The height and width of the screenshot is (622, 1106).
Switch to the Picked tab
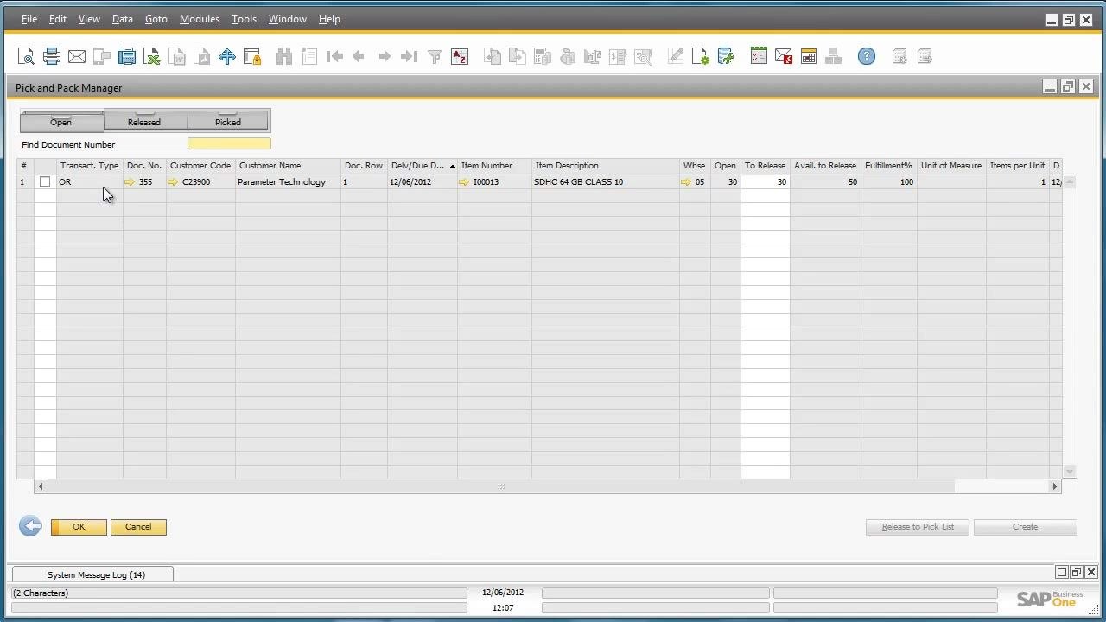(x=228, y=121)
